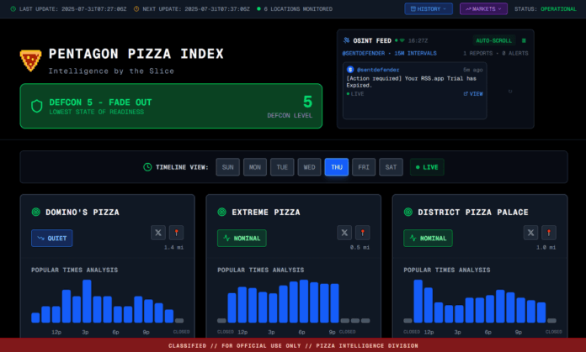Click VIEW link on the sentdefender post
This screenshot has width=586, height=352.
pyautogui.click(x=473, y=93)
